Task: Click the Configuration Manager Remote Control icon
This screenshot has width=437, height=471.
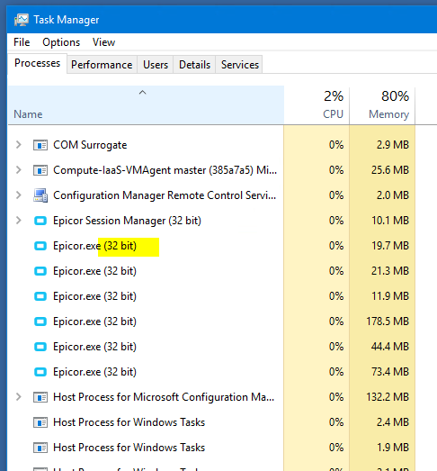Action: tap(40, 195)
